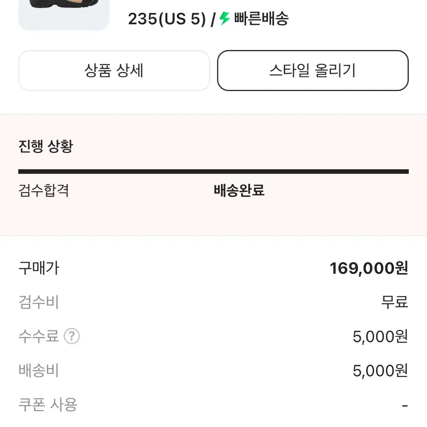Tap the 쿠폰 사용 row label

click(48, 404)
